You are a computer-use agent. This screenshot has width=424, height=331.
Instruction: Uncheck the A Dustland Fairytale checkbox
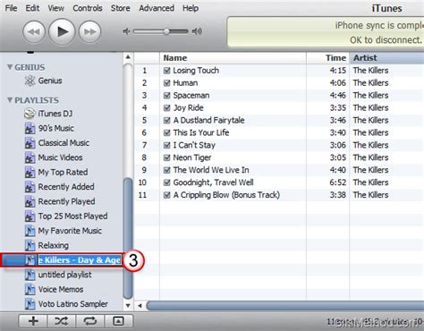tap(167, 120)
